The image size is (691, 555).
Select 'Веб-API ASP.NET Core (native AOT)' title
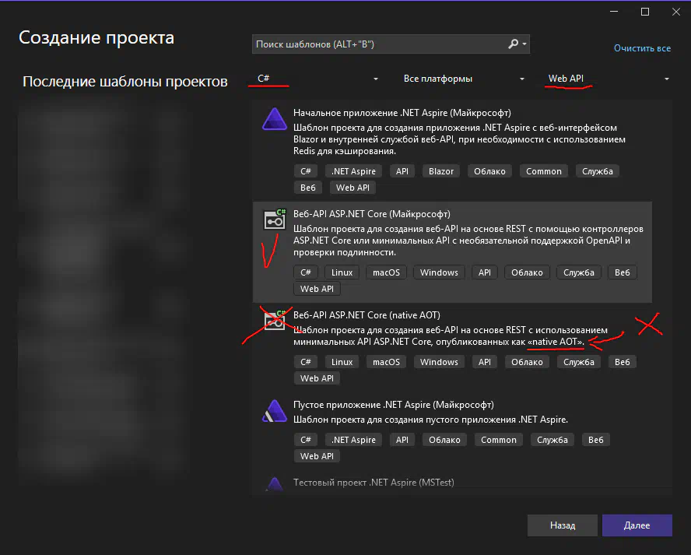[367, 315]
